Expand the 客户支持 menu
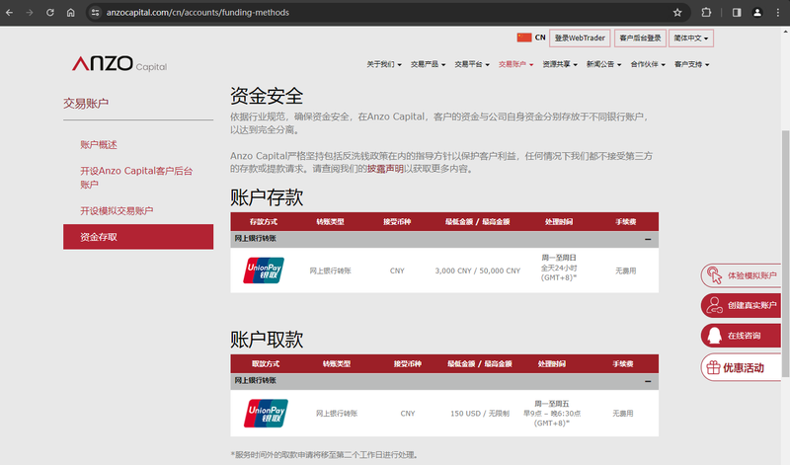790x465 pixels. (x=692, y=64)
